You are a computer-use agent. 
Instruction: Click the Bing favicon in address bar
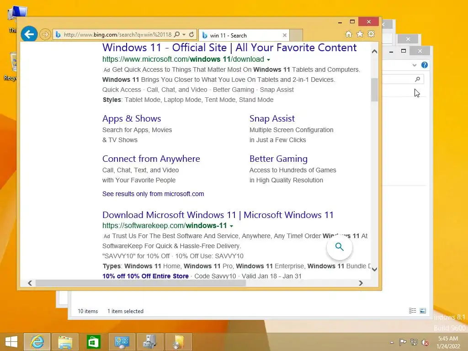click(58, 35)
